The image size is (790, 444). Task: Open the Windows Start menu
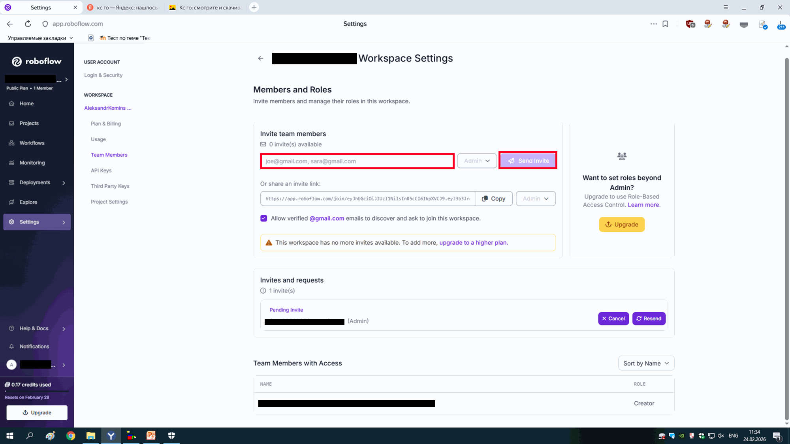pos(10,436)
